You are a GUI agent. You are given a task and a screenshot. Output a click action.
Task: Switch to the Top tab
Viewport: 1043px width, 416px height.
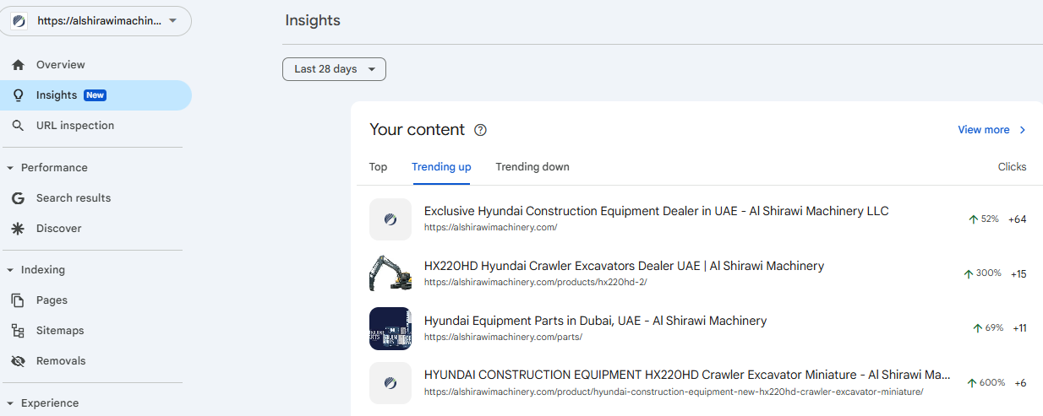tap(378, 167)
